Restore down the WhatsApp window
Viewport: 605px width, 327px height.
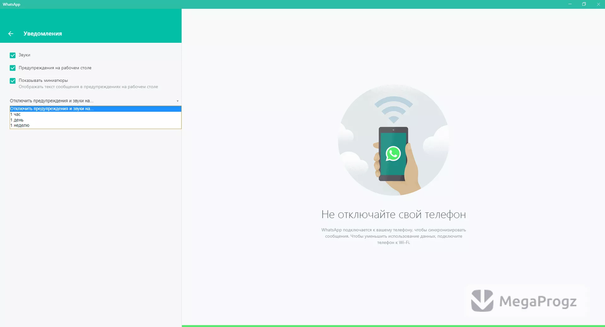(584, 4)
